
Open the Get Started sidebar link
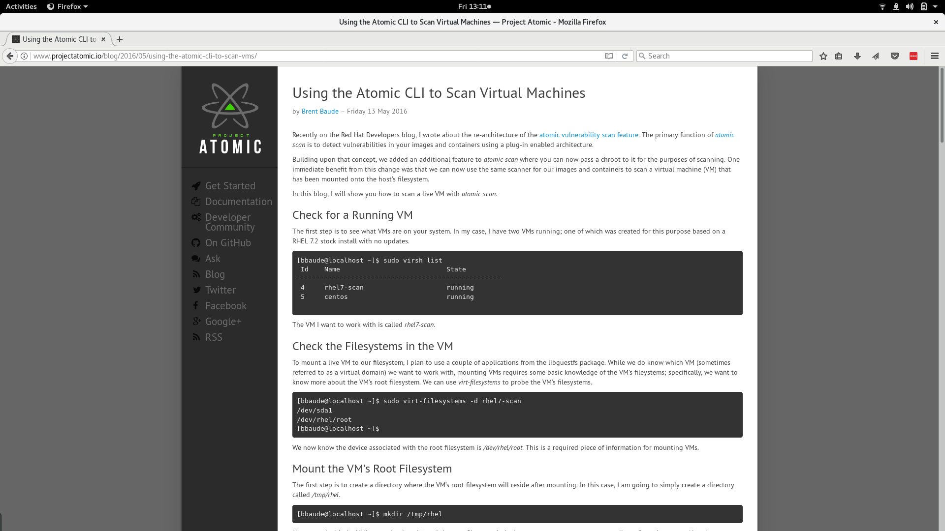[x=230, y=186]
